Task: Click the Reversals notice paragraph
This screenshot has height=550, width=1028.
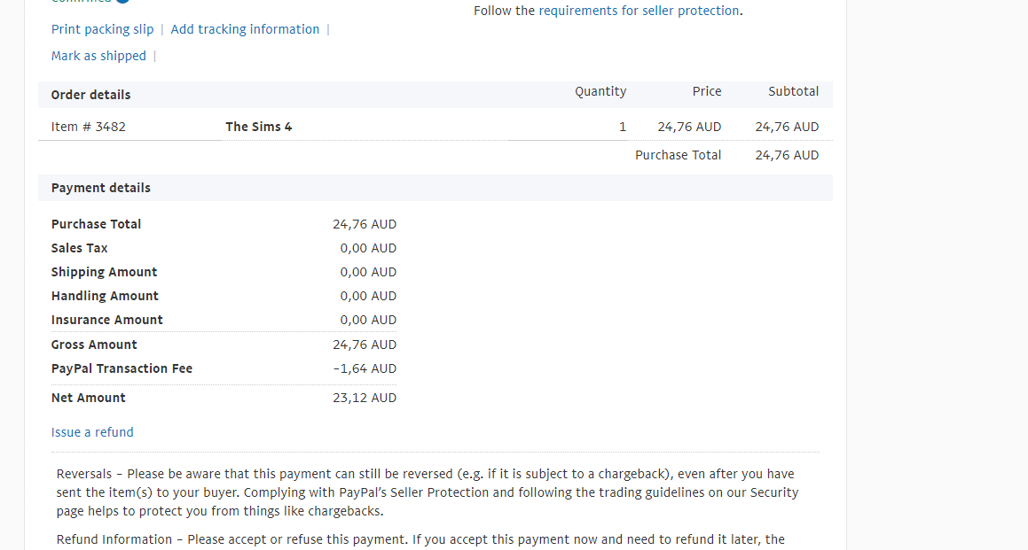Action: click(x=427, y=492)
